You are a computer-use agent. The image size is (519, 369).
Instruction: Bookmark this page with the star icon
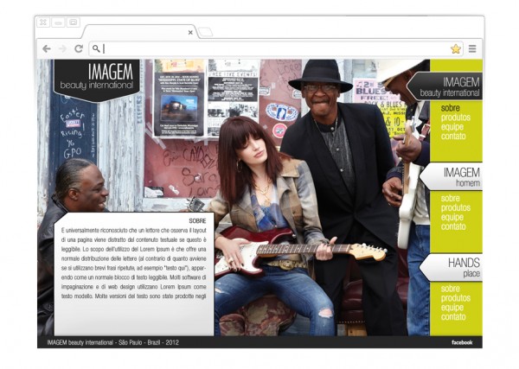456,49
